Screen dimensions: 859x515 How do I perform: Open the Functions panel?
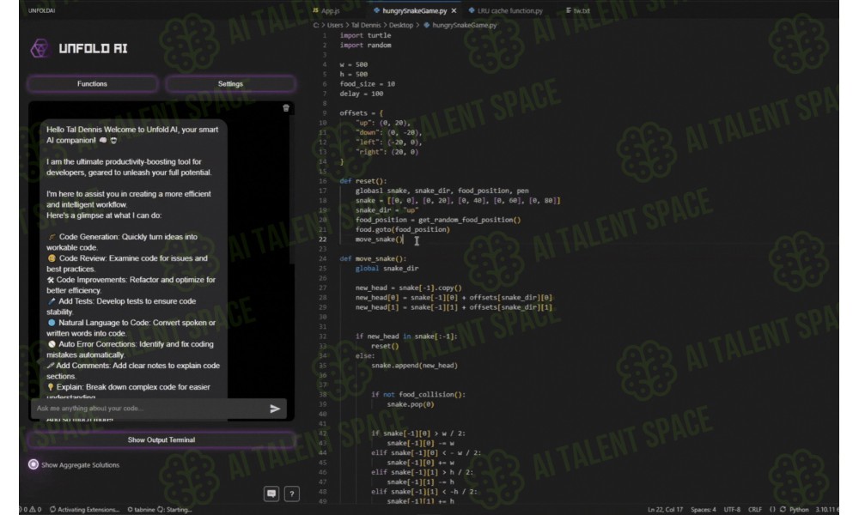pos(92,84)
